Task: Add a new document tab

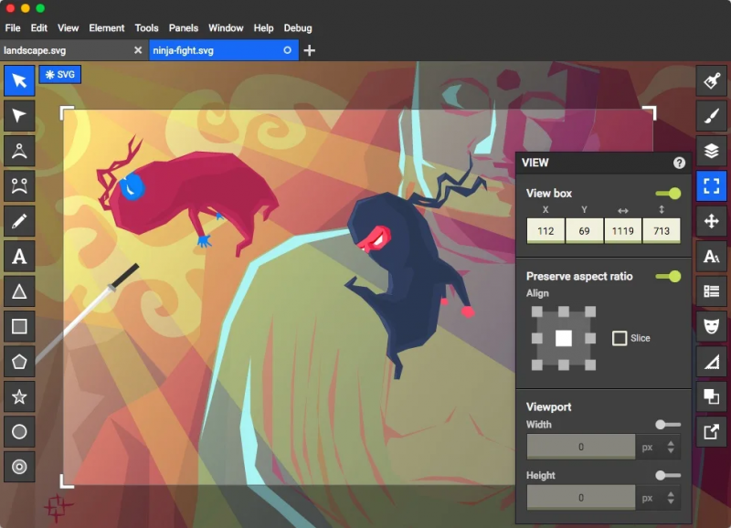Action: click(310, 50)
